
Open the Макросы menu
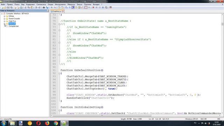[71, 5]
